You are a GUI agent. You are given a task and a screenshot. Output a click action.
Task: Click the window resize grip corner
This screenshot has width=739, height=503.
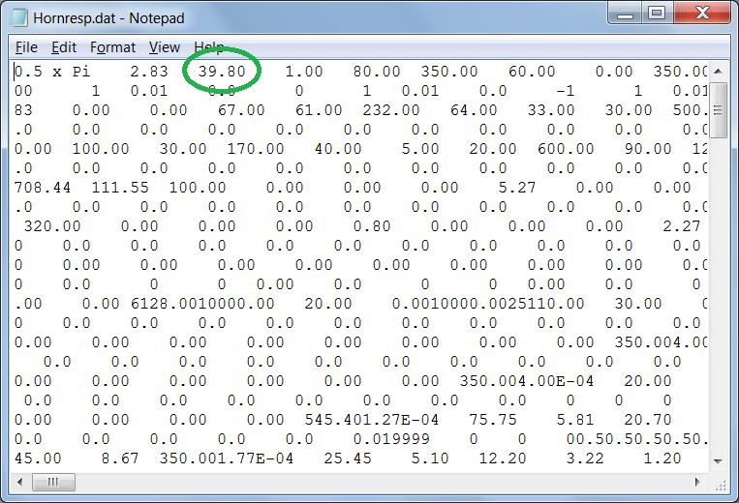click(720, 484)
